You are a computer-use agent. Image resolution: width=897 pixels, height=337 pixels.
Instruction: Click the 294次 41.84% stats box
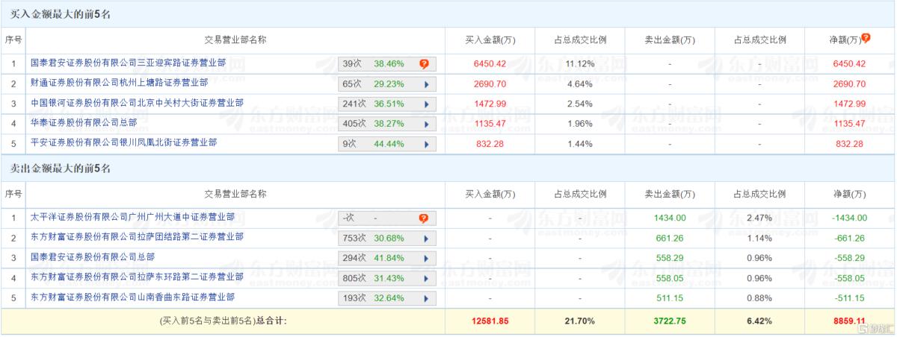point(387,258)
